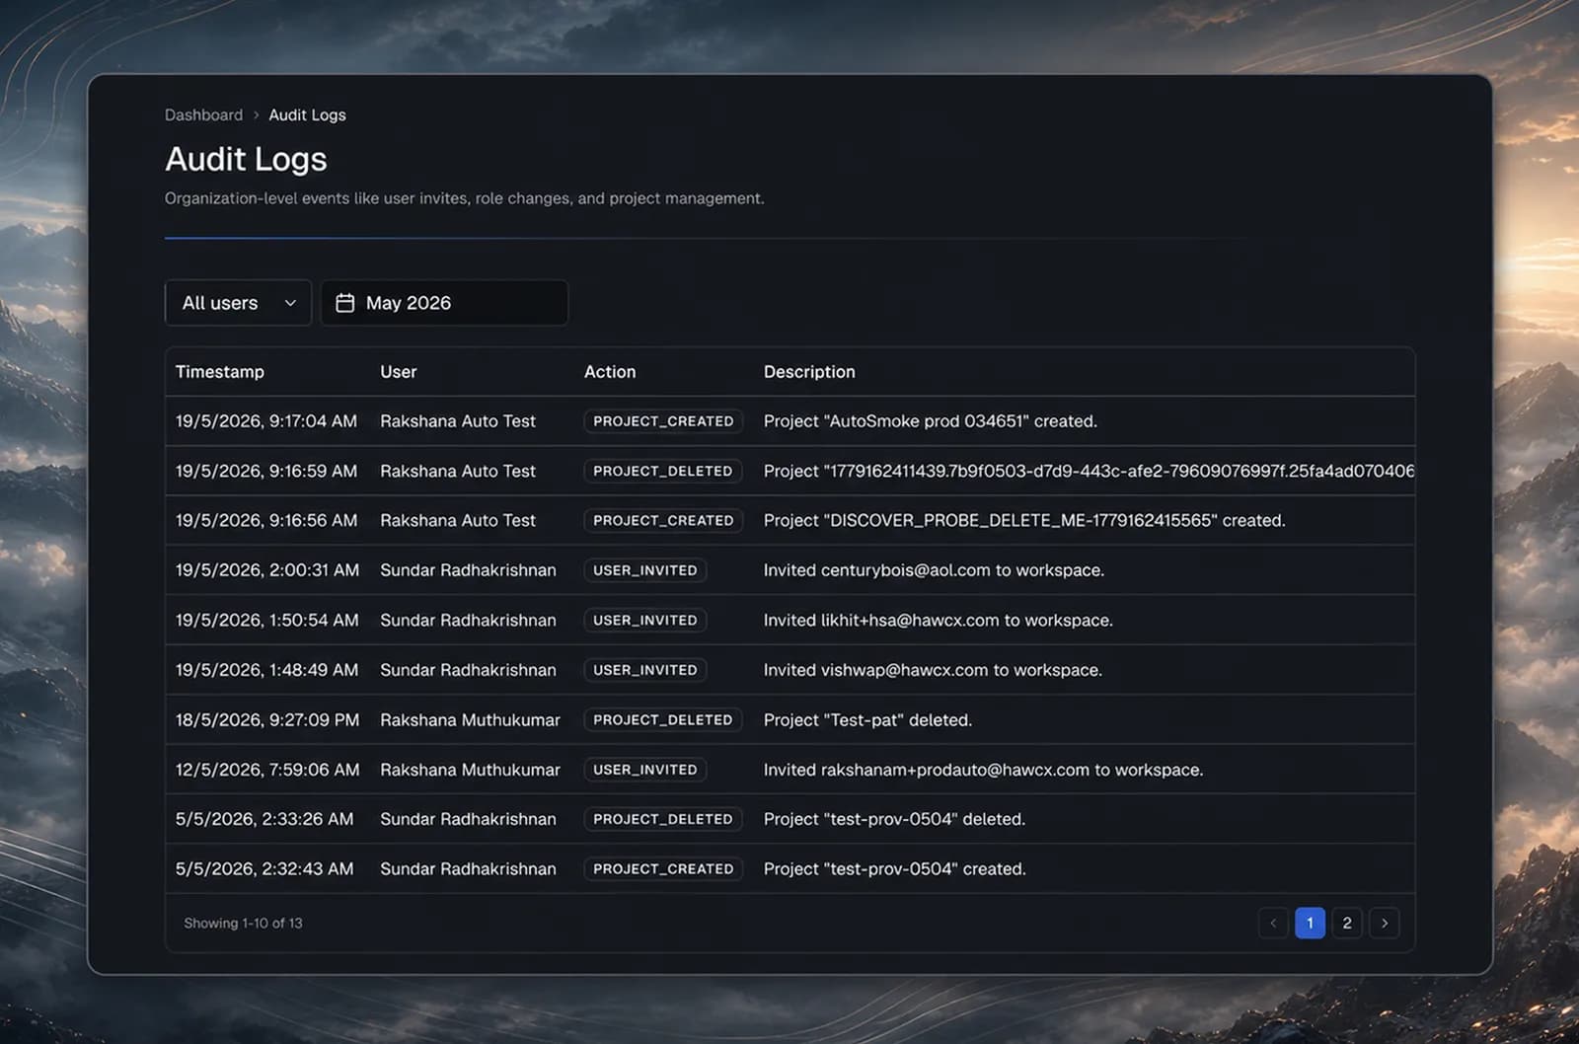
Task: Click description Project "test-prov-0504" created.
Action: point(895,868)
